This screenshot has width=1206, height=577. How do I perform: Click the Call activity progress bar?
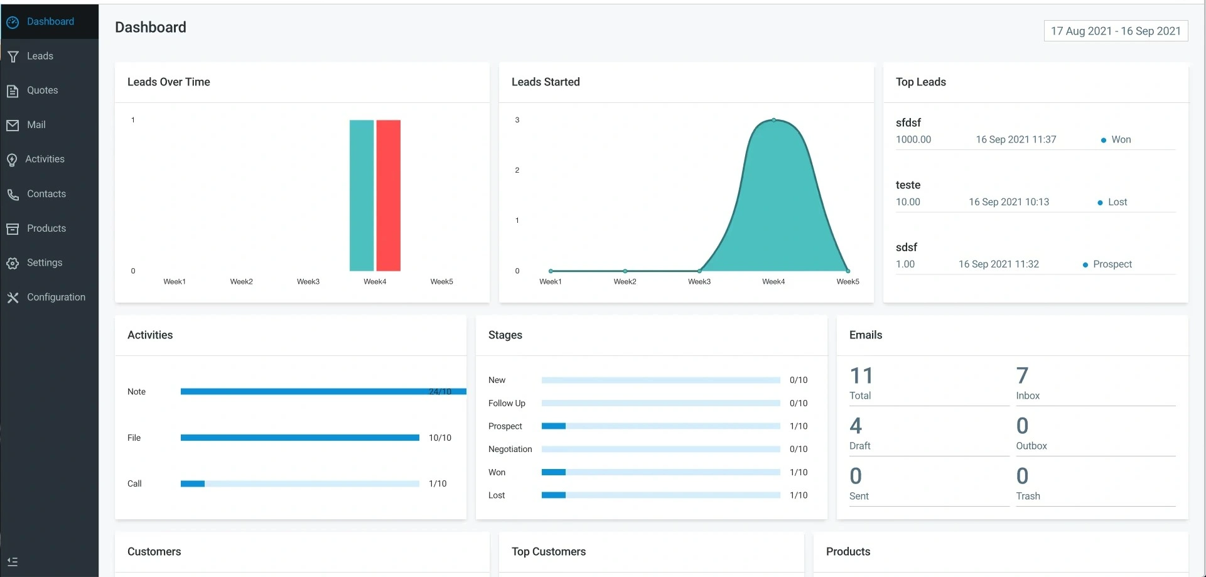point(300,483)
